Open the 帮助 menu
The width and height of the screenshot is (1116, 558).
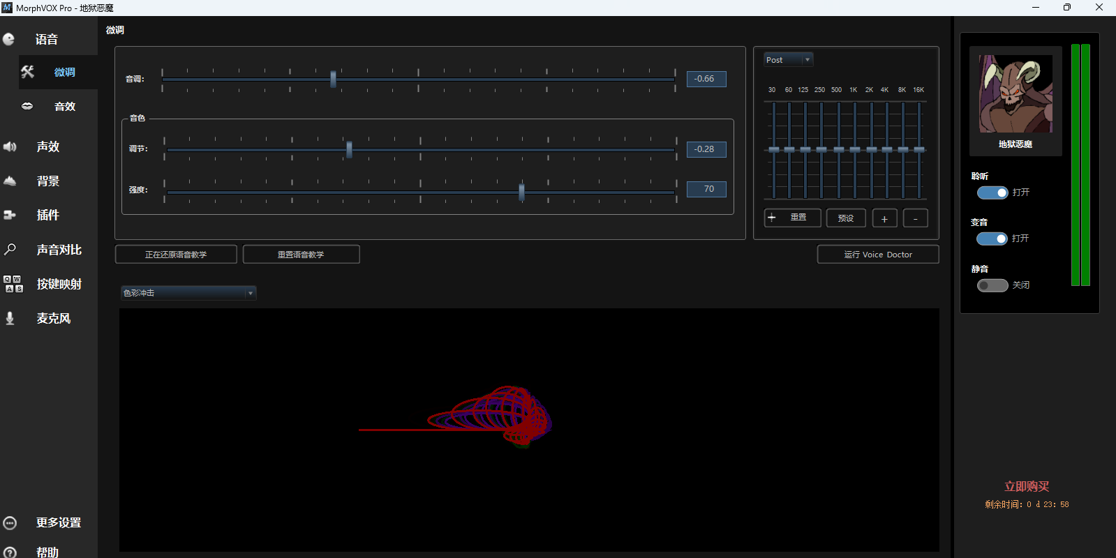click(47, 552)
